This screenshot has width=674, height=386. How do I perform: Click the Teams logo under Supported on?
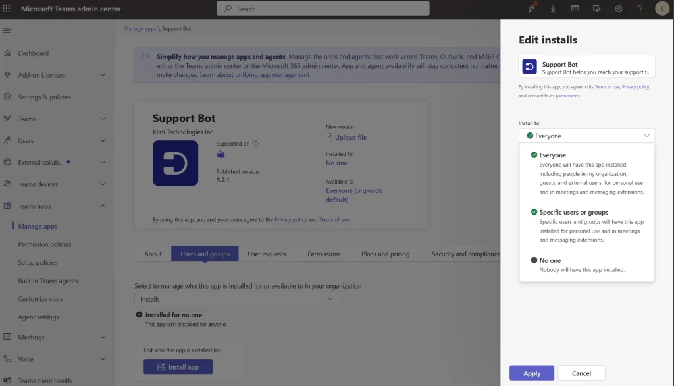pyautogui.click(x=221, y=155)
